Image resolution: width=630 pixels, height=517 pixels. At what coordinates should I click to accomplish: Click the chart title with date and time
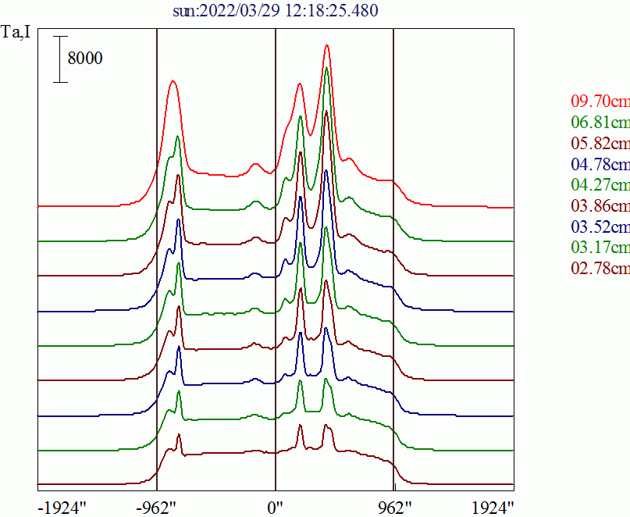point(276,10)
